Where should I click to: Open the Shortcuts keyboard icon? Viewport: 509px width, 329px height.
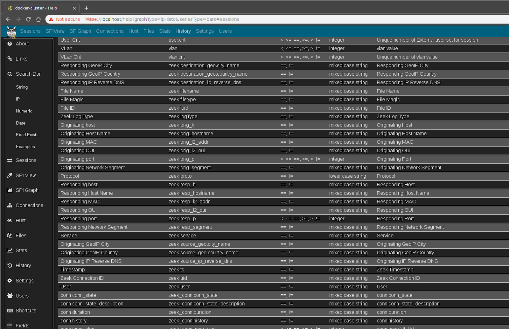10,311
